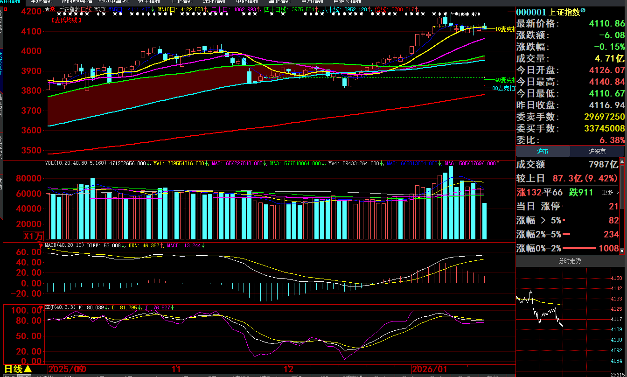Click the 涨幅0%-2% distribution bar
The image size is (627, 377).
coord(579,248)
